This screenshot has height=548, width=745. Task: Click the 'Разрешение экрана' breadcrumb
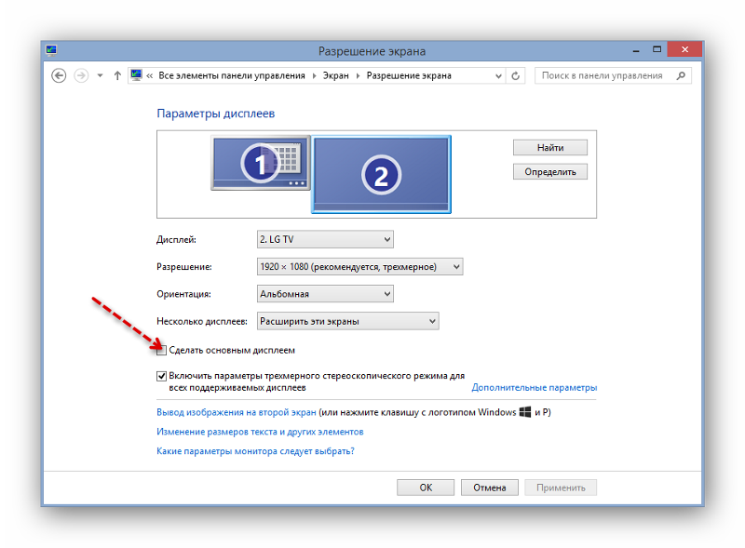coord(409,75)
